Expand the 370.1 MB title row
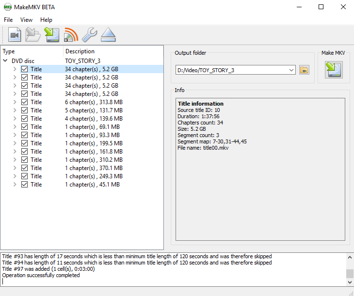The height and width of the screenshot is (296, 354). click(x=15, y=168)
